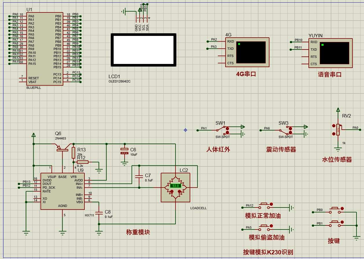Click the power terminal left of Q6
364x259 pixels.
[34, 135]
